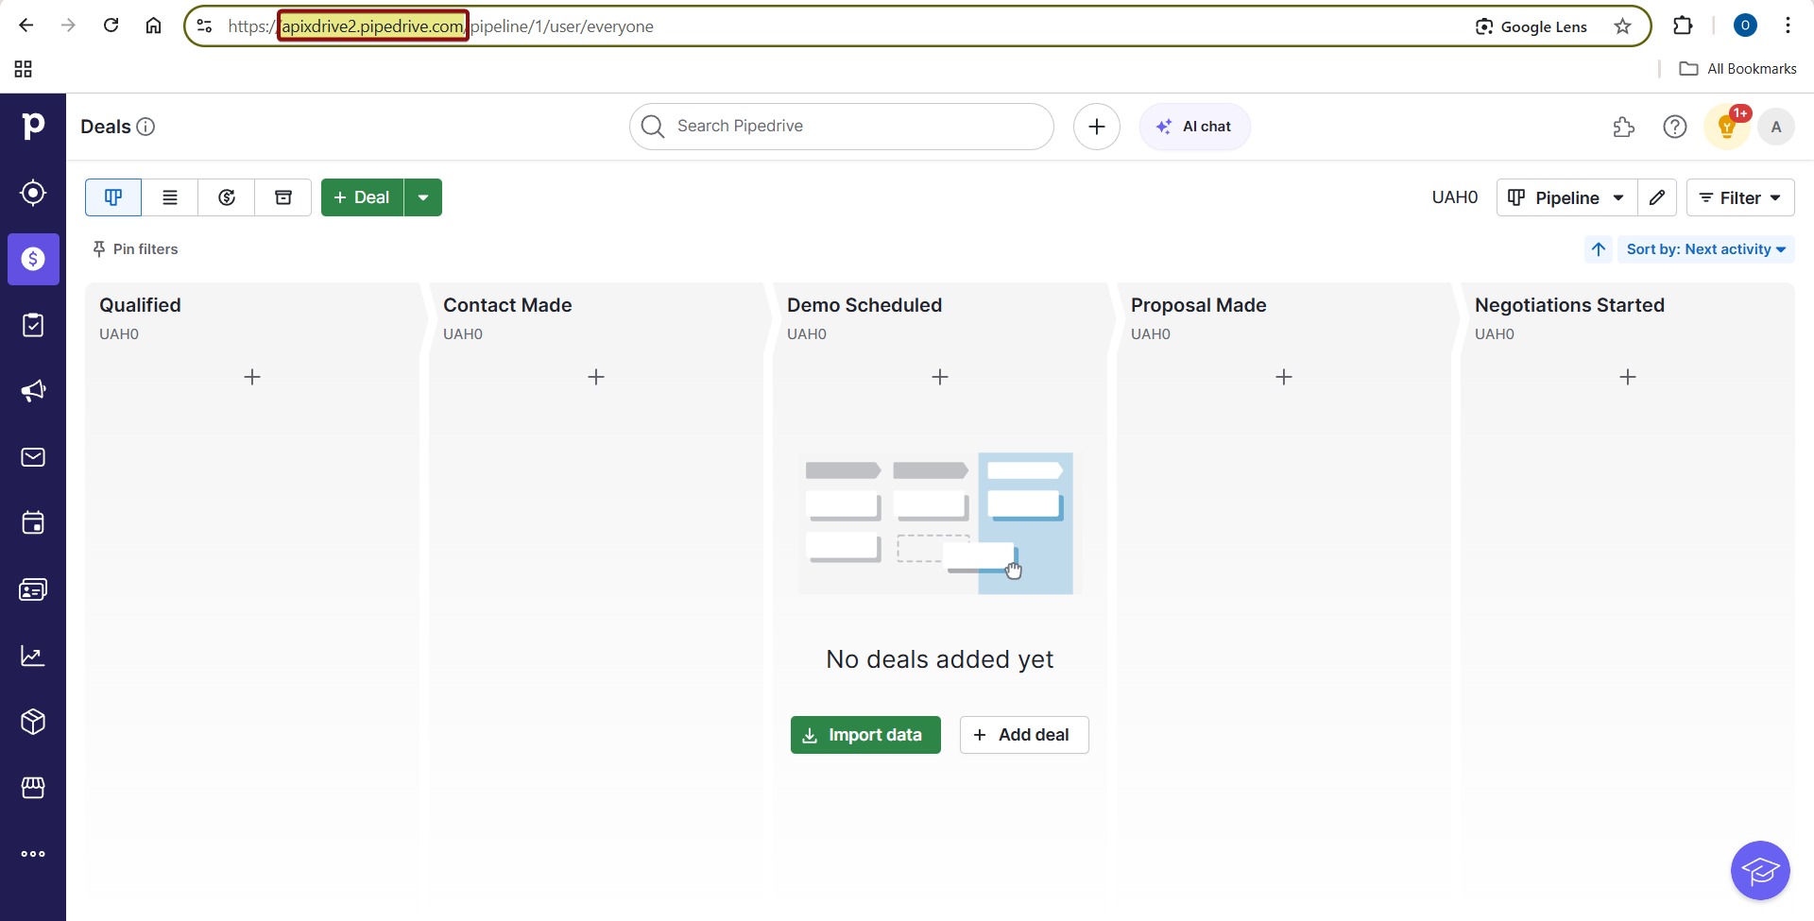
Task: Open Leads target icon in sidebar
Action: click(33, 193)
